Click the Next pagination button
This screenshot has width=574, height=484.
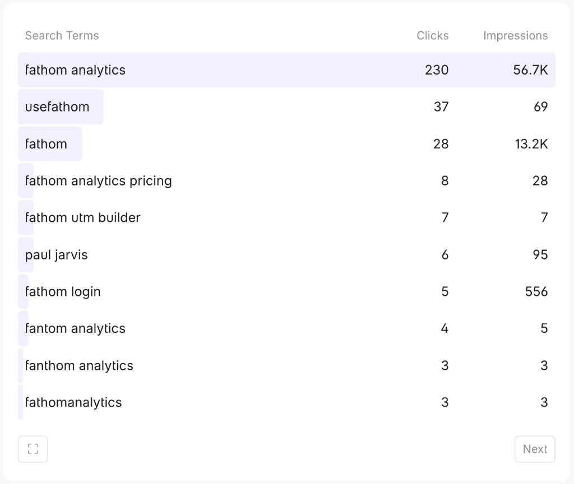pos(535,449)
